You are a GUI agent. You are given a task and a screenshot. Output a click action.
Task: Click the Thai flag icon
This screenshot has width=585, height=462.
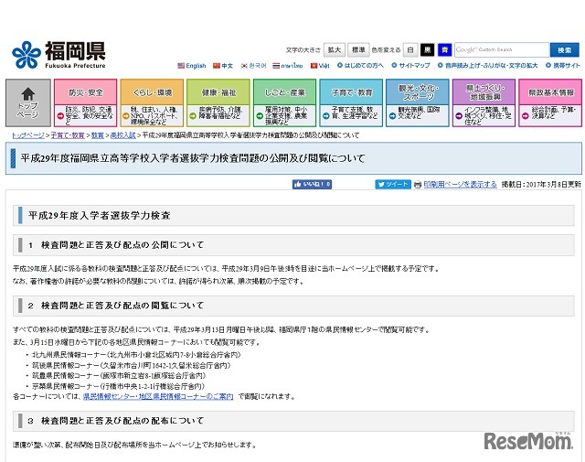click(x=276, y=66)
